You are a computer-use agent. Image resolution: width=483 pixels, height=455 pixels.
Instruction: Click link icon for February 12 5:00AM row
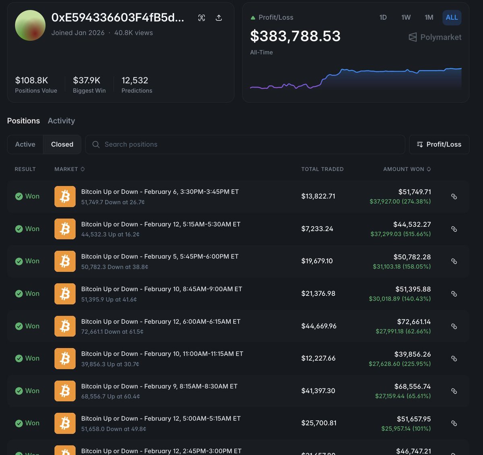pyautogui.click(x=454, y=423)
